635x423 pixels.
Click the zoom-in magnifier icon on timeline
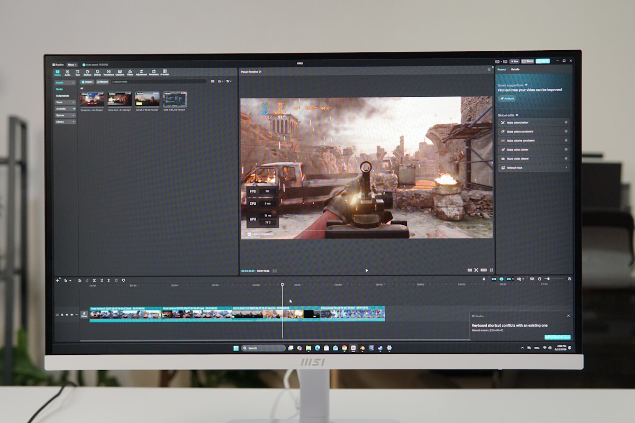569,279
